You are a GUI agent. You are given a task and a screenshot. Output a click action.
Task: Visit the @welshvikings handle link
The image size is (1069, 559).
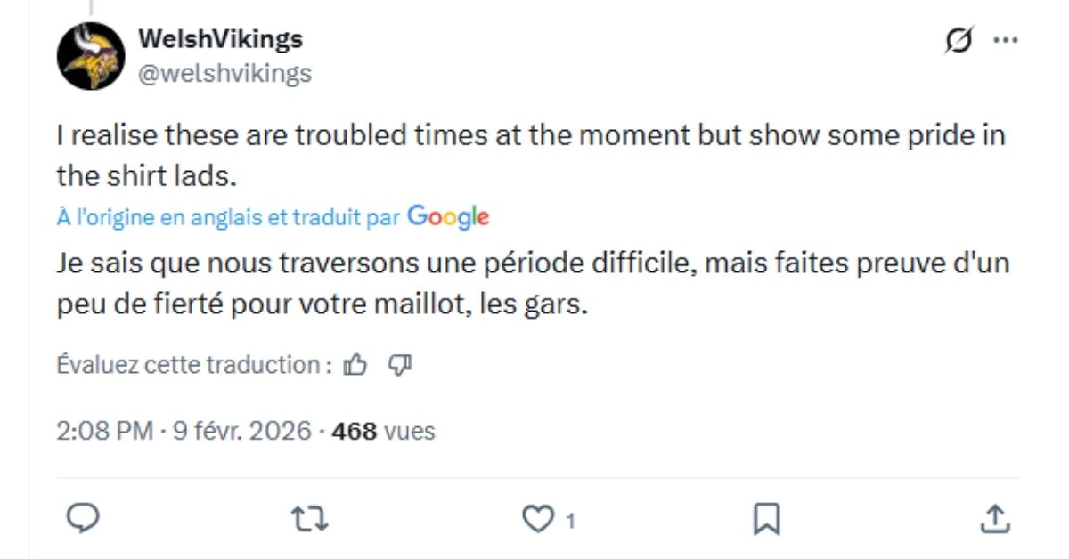(224, 72)
